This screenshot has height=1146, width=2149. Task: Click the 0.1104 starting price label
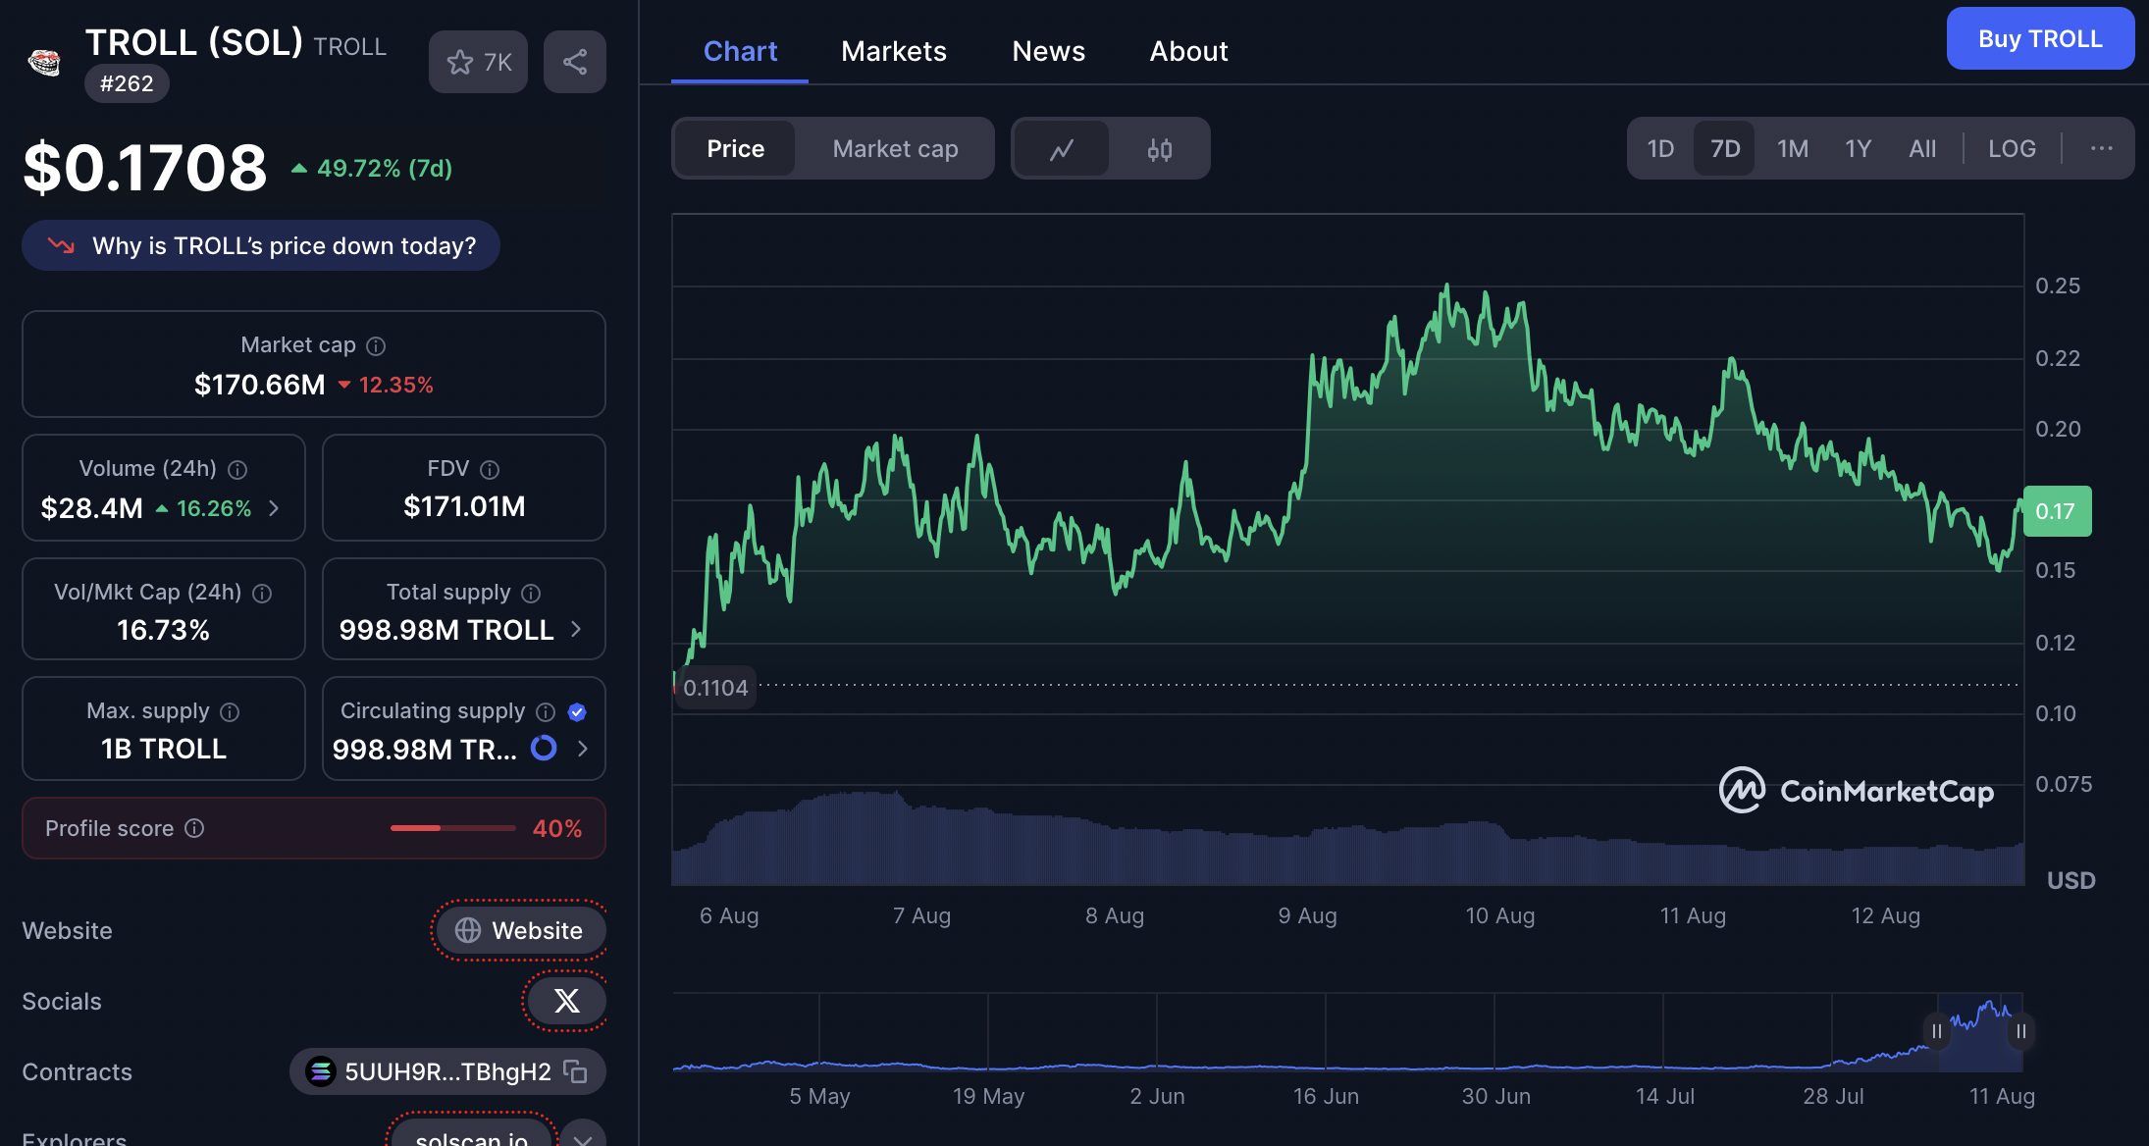click(x=715, y=688)
